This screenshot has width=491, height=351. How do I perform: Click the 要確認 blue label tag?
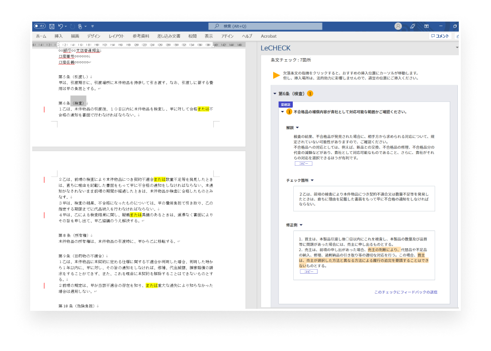[x=286, y=105]
